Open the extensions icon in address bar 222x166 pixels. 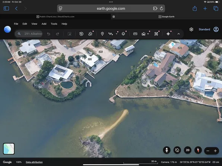click(155, 9)
